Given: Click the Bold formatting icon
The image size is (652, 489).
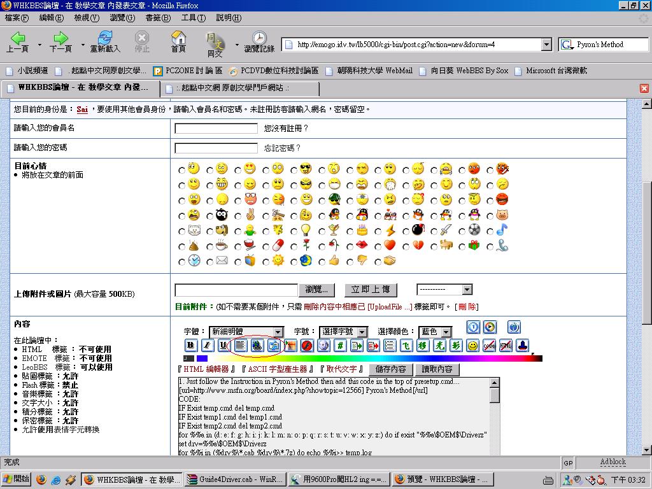Looking at the screenshot, I should click(190, 345).
